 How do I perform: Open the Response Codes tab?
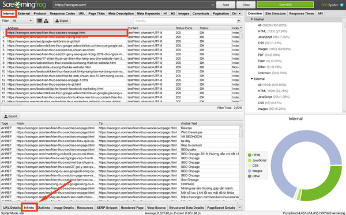[62, 13]
